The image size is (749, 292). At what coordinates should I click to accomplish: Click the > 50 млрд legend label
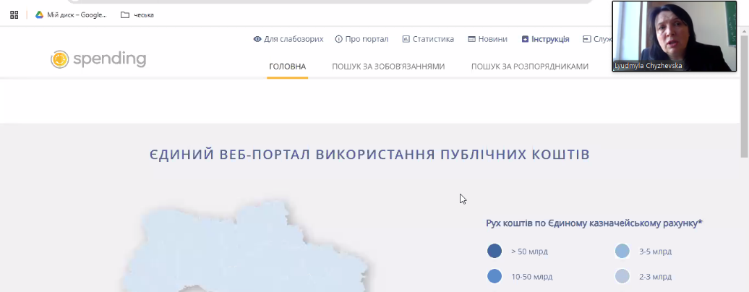(529, 252)
